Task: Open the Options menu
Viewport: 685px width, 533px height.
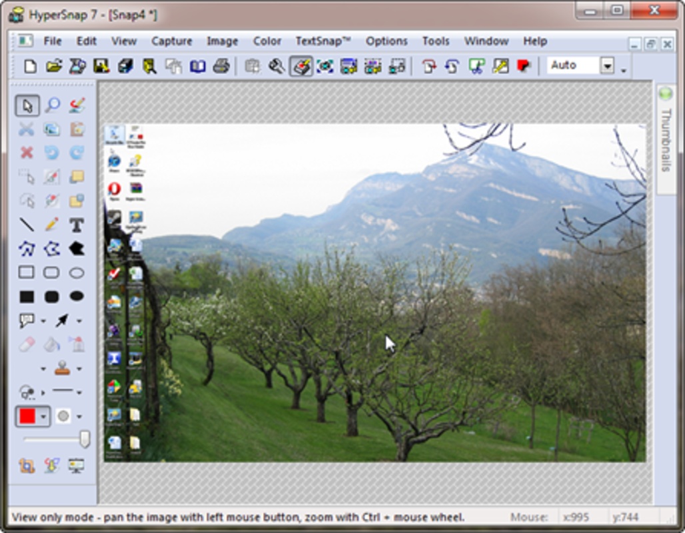Action: coord(386,41)
